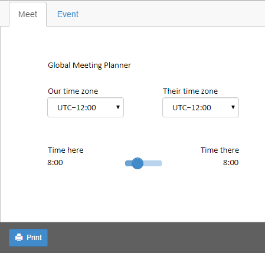Click the Time here 8:00 value
The width and height of the screenshot is (265, 253).
55,163
